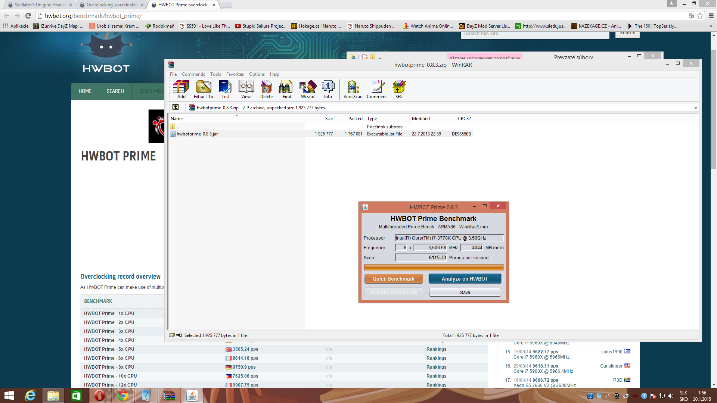The width and height of the screenshot is (717, 403).
Task: Click Quick Benchmark button
Action: (394, 279)
